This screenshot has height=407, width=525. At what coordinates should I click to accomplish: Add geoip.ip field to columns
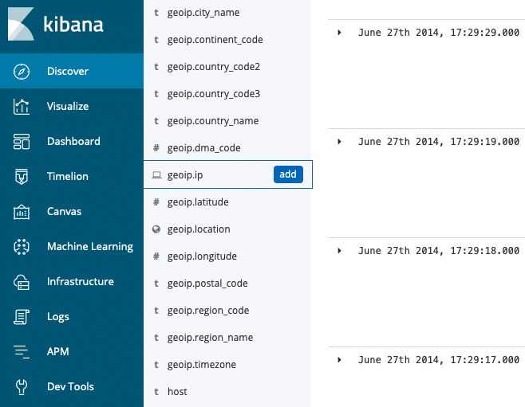288,174
